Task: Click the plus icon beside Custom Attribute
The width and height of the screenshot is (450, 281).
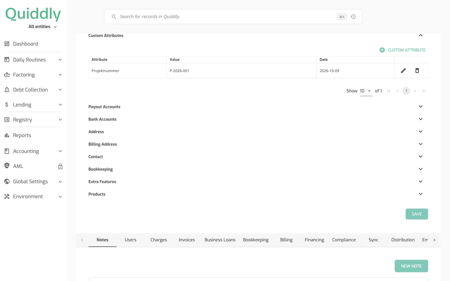Action: click(382, 50)
